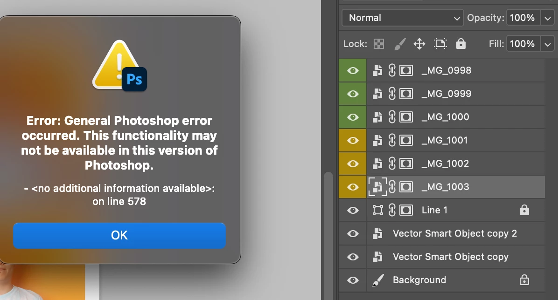558x300 pixels.
Task: Select Vector Smart Object copy 2 layer name
Action: [x=455, y=233]
